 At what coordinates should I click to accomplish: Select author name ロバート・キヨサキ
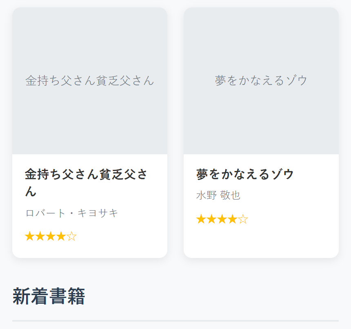click(71, 213)
